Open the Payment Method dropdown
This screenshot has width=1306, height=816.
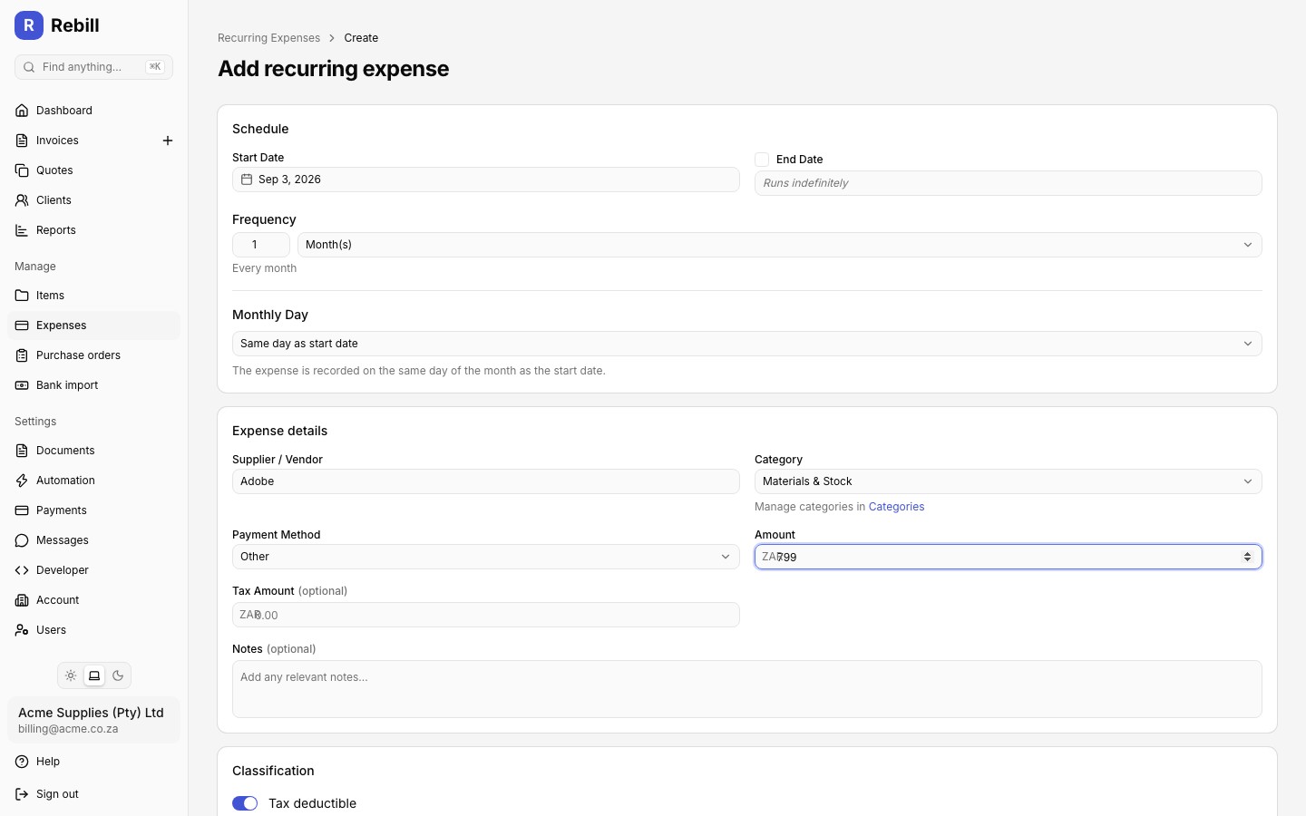tap(486, 557)
